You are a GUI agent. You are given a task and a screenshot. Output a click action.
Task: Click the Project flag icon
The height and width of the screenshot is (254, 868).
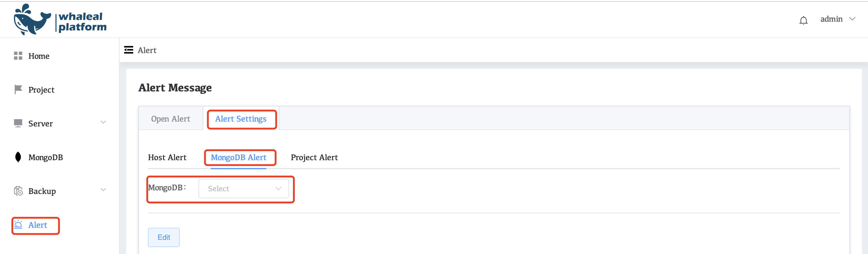coord(18,90)
